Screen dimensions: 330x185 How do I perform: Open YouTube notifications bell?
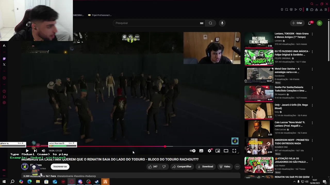point(310,23)
